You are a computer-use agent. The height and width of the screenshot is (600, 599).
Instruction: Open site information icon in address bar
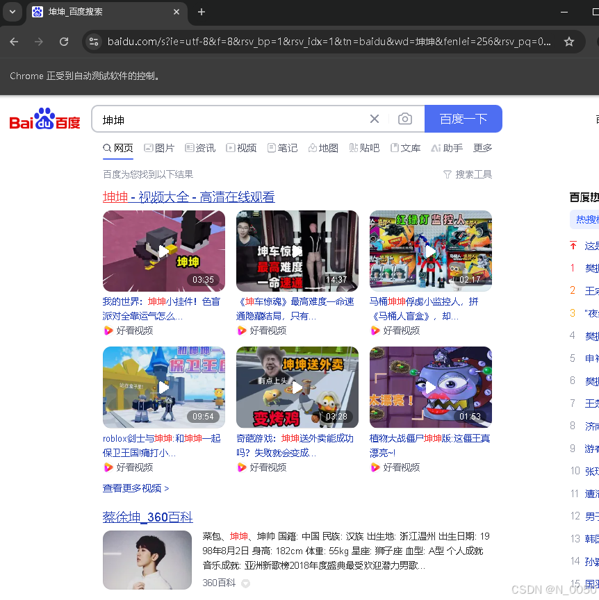pos(93,42)
